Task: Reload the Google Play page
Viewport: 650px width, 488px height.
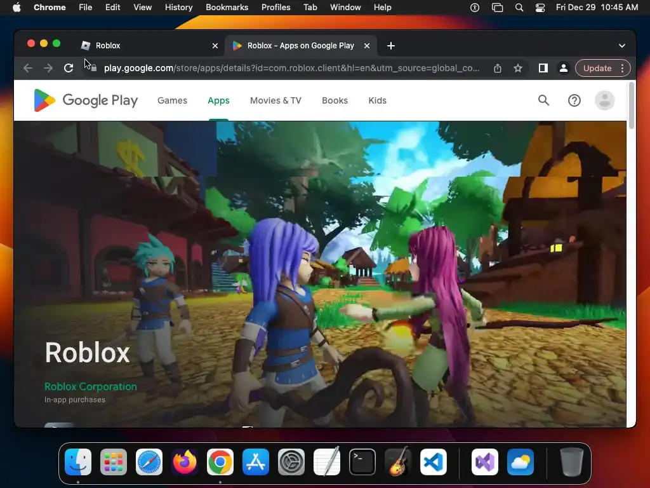Action: (69, 68)
